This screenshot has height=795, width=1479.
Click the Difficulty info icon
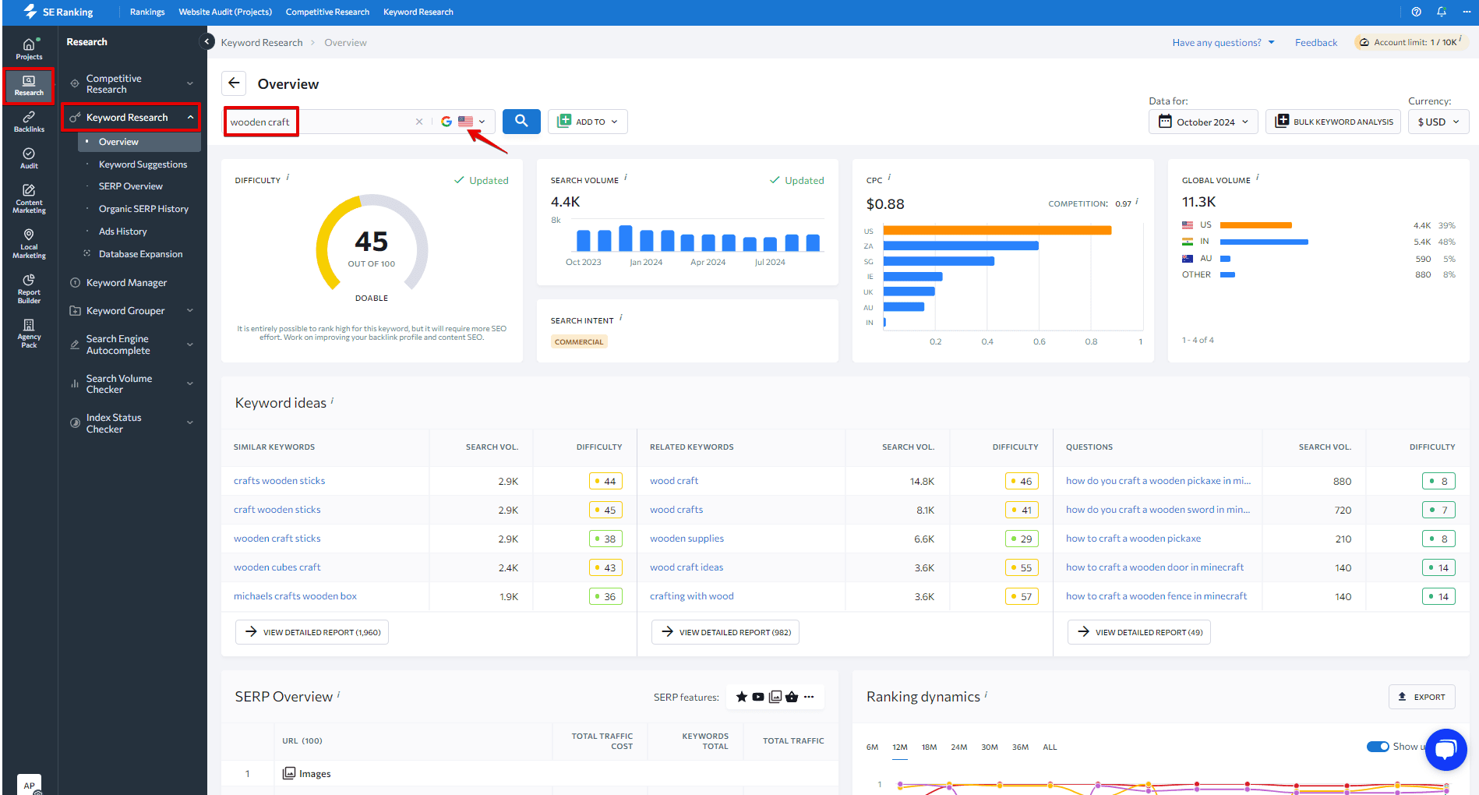pyautogui.click(x=288, y=178)
